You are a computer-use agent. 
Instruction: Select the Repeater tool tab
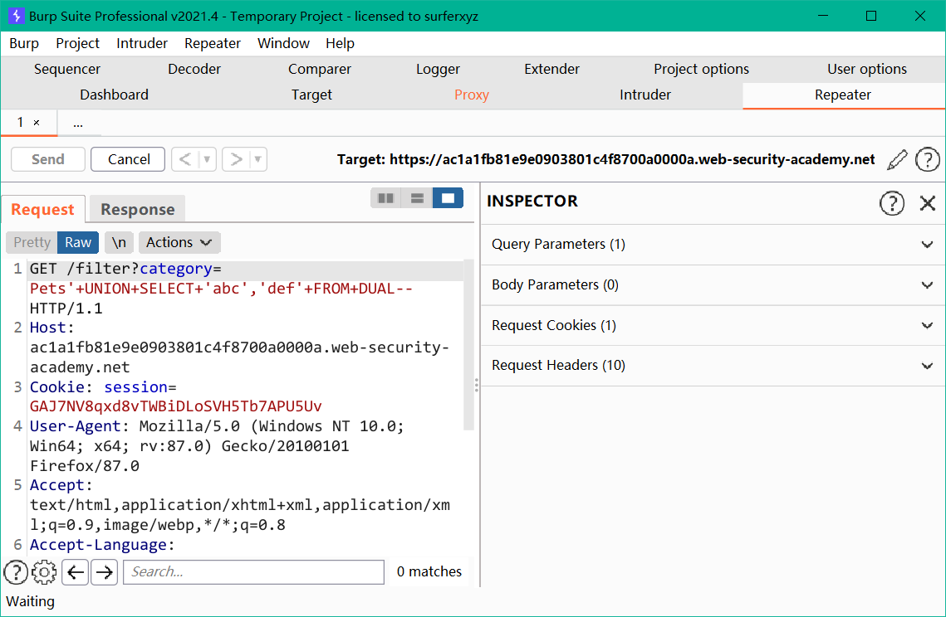point(843,95)
